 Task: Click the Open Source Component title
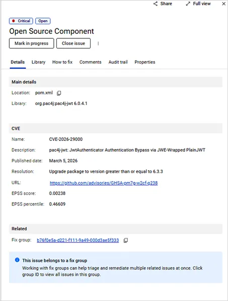pos(52,31)
